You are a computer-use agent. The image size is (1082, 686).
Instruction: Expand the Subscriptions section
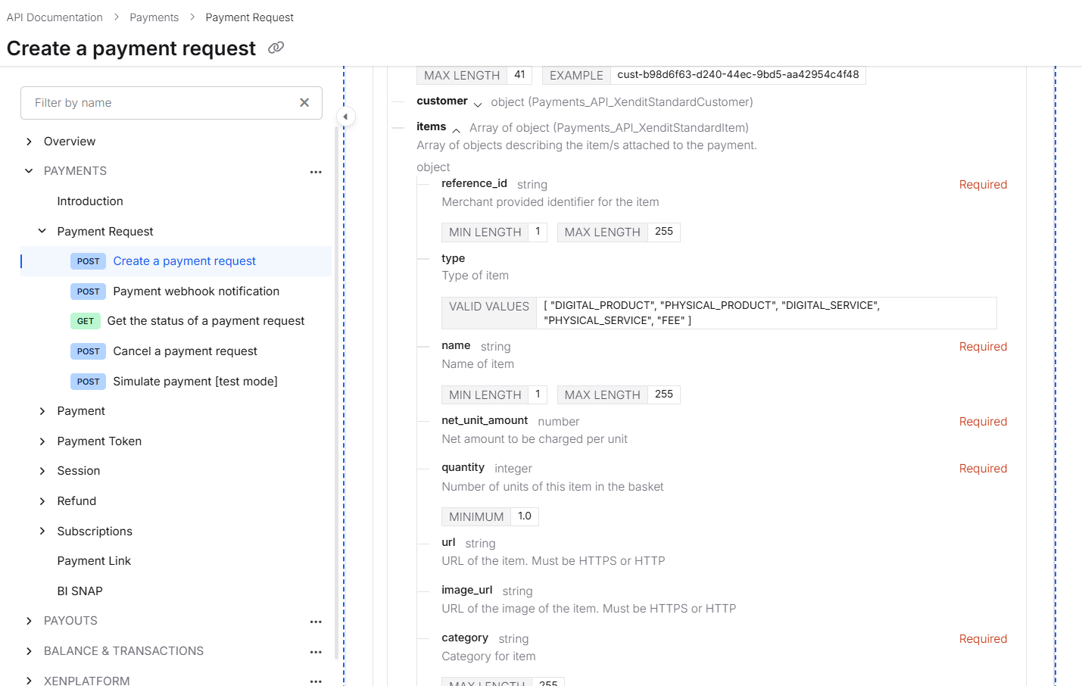42,532
